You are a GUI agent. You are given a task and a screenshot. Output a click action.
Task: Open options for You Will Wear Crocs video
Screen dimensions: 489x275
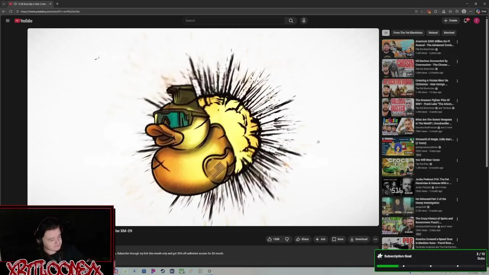click(x=457, y=160)
